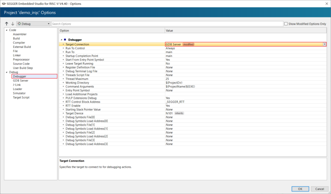
Task: Collapse the Debugger options group
Action: tap(61, 40)
